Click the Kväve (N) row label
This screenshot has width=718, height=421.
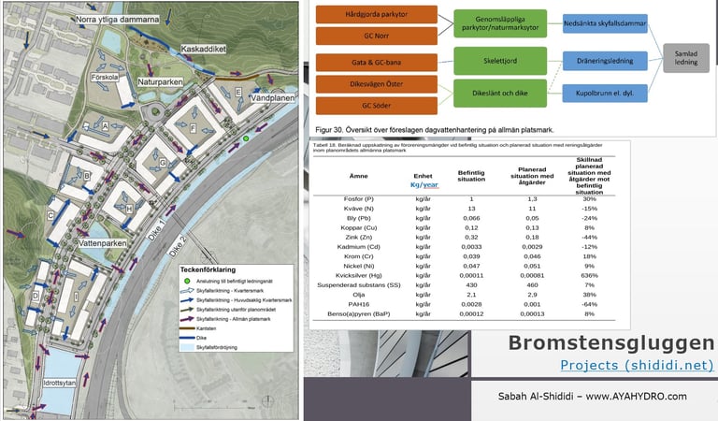[x=359, y=209]
